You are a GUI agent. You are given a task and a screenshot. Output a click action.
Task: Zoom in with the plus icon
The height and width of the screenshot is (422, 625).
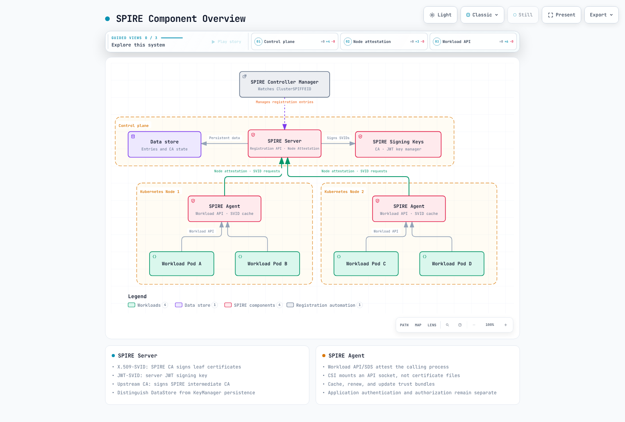(x=505, y=325)
